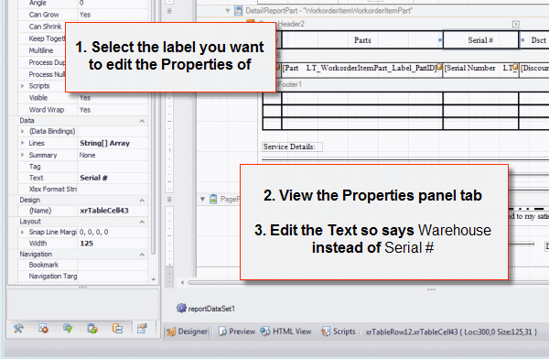Screen dimensions: 549x359
Task: Click the Can Grow value 'Yes'
Action: click(113, 15)
